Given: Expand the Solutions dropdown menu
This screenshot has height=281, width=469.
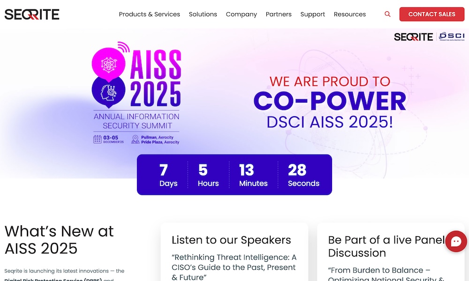Looking at the screenshot, I should [203, 14].
